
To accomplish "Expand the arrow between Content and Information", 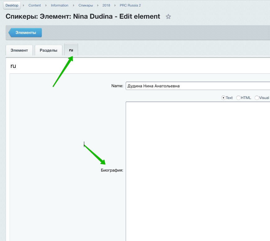I will (x=46, y=5).
